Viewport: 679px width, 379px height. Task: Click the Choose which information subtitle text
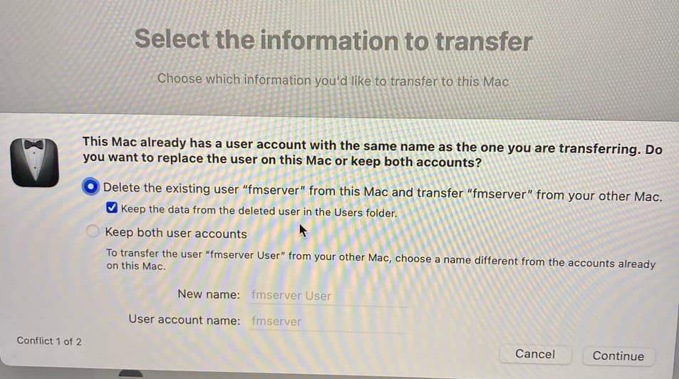pyautogui.click(x=333, y=80)
